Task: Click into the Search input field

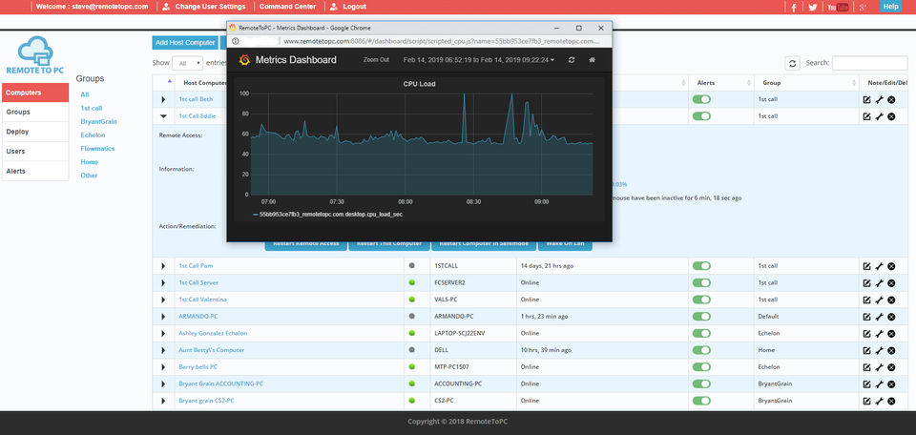Action: [x=869, y=63]
